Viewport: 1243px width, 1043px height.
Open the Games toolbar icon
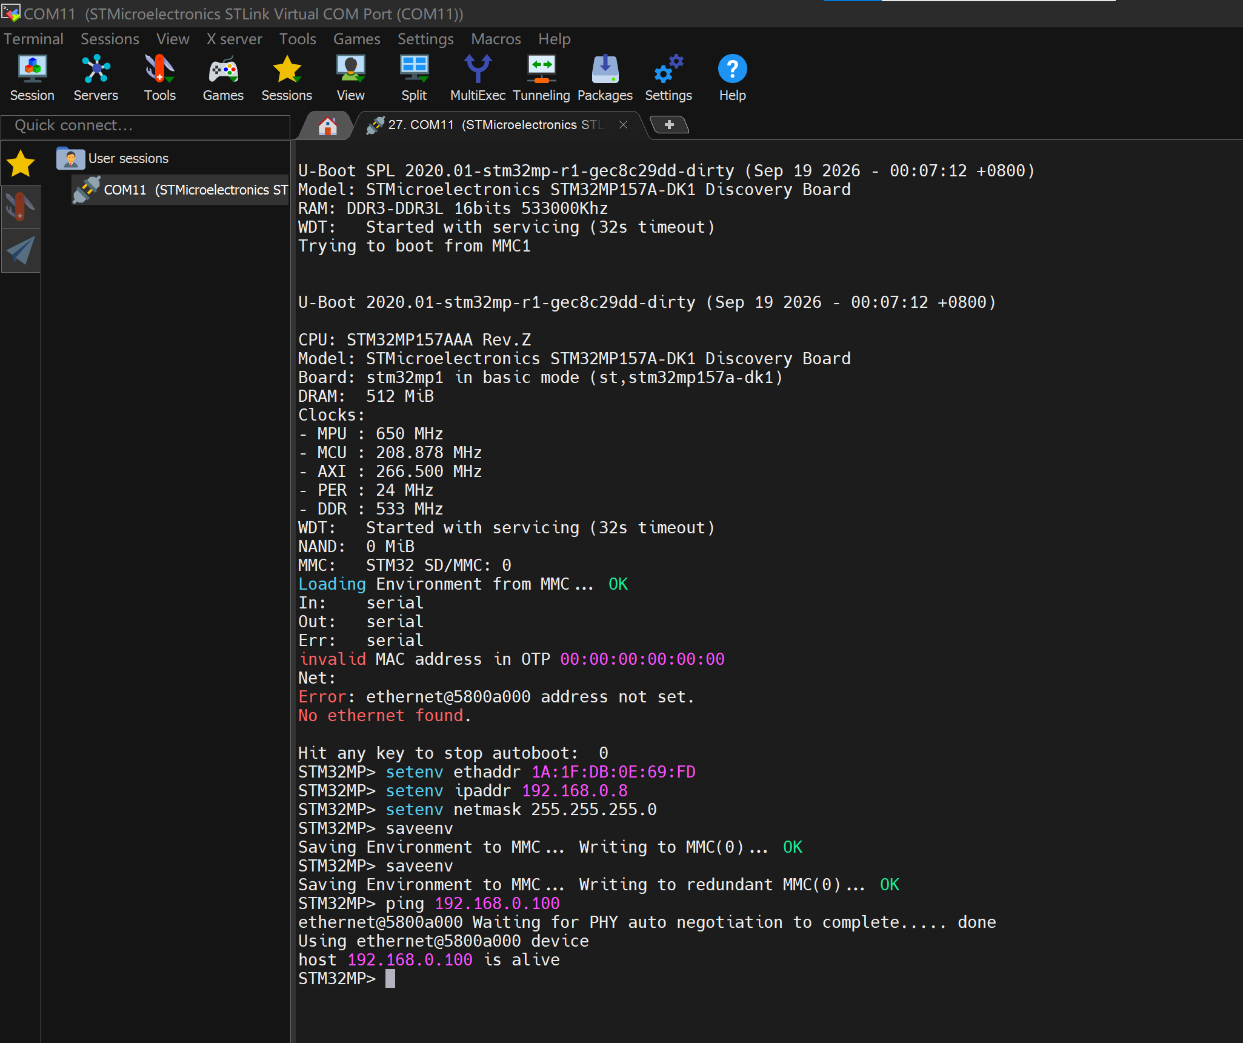click(223, 78)
